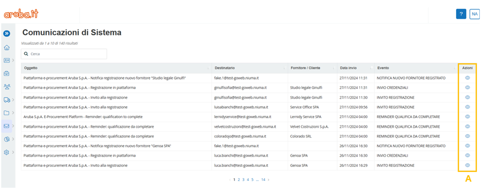Sort table by Oggetto column
This screenshot has width=485, height=193.
(x=116, y=68)
